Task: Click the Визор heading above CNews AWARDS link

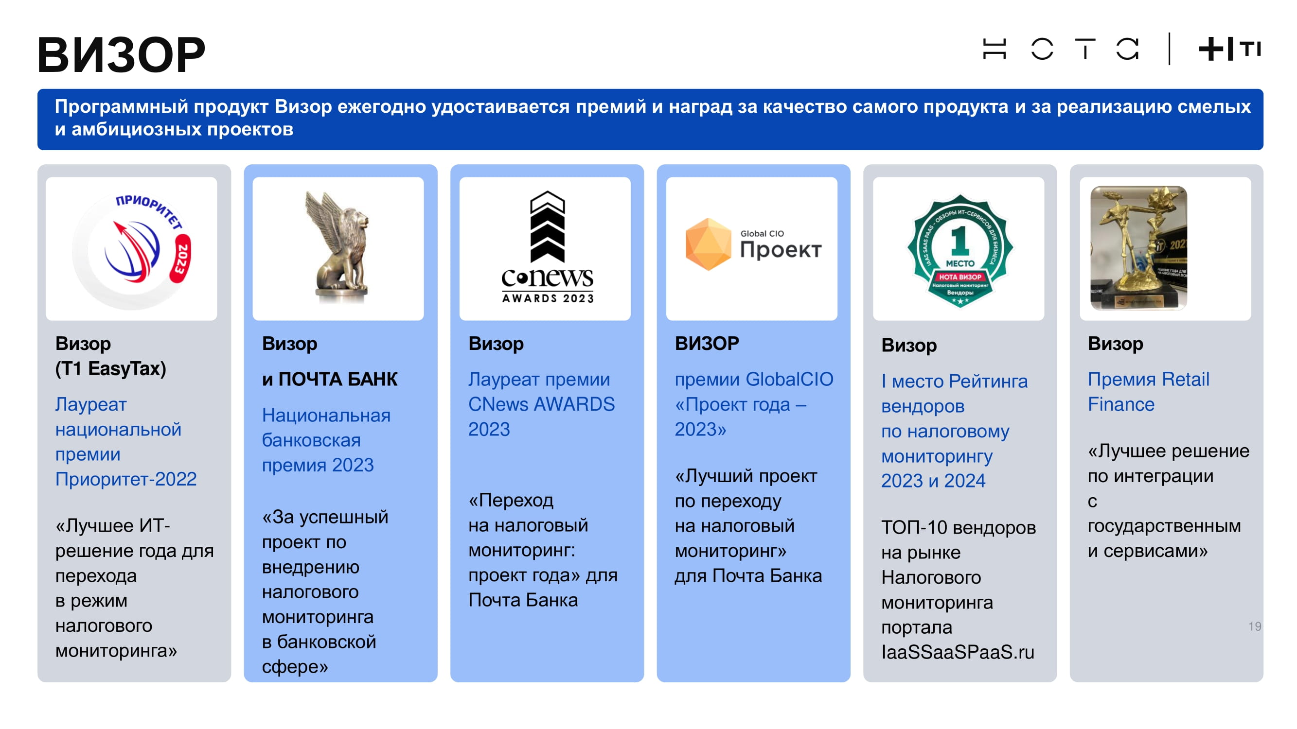Action: pyautogui.click(x=496, y=343)
